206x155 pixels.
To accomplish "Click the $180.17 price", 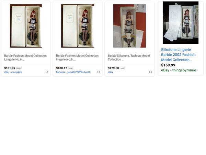I will click(61, 68).
